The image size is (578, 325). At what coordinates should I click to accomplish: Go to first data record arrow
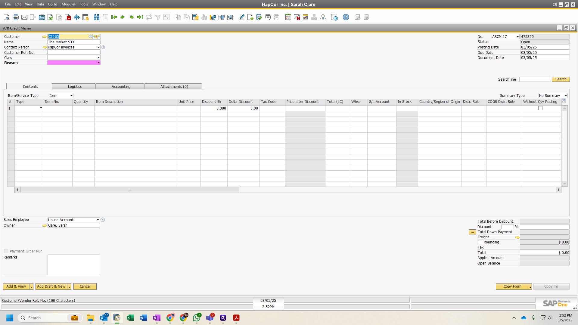tap(114, 17)
